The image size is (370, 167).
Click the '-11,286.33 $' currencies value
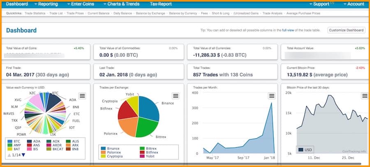pyautogui.click(x=206, y=55)
